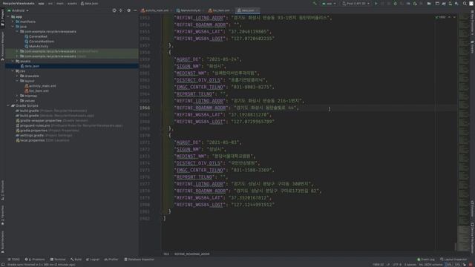
Task: Open the Profiler tool window
Action: pyautogui.click(x=111, y=260)
